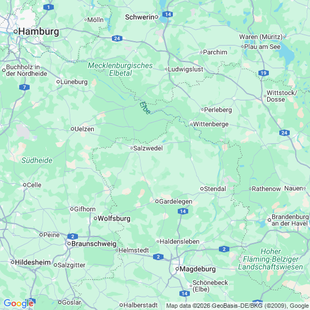Screen dimensions: 310x310
Task: Click the Google logo
Action: coord(19,303)
